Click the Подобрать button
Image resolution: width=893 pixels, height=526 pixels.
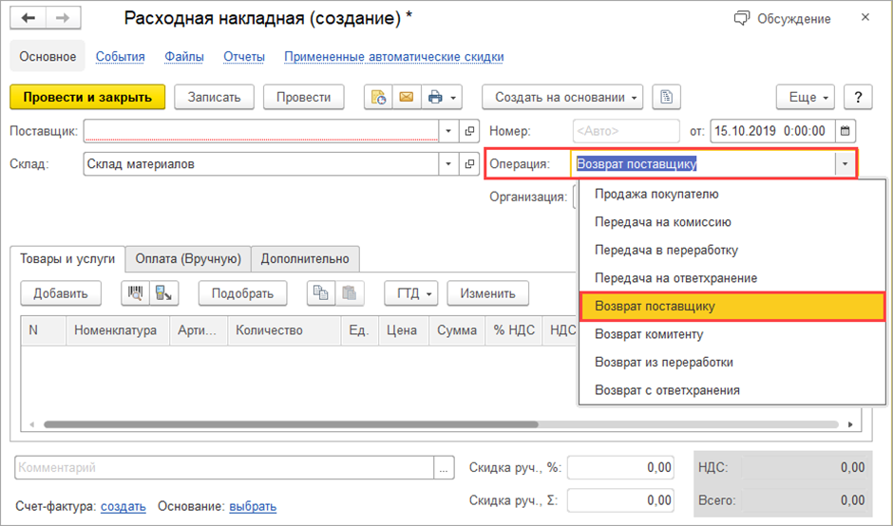pos(242,293)
